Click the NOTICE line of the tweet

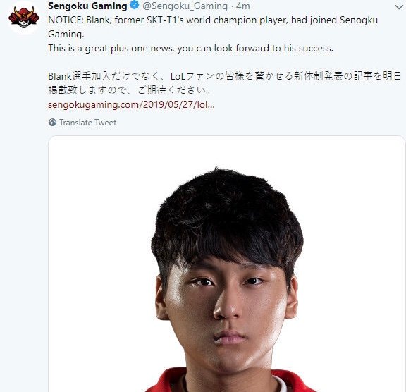click(213, 20)
